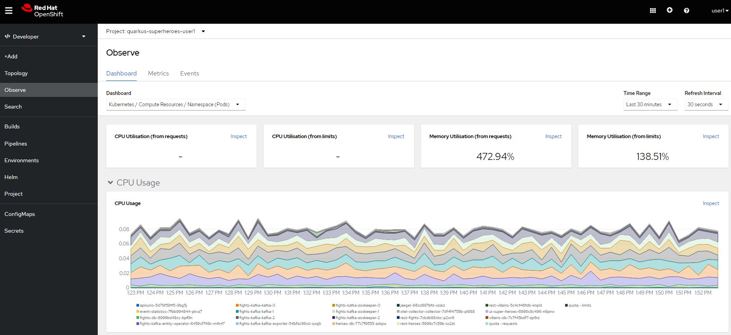Open the Project quarkus-superheroes-user1 selector
731x335 pixels.
click(x=155, y=31)
